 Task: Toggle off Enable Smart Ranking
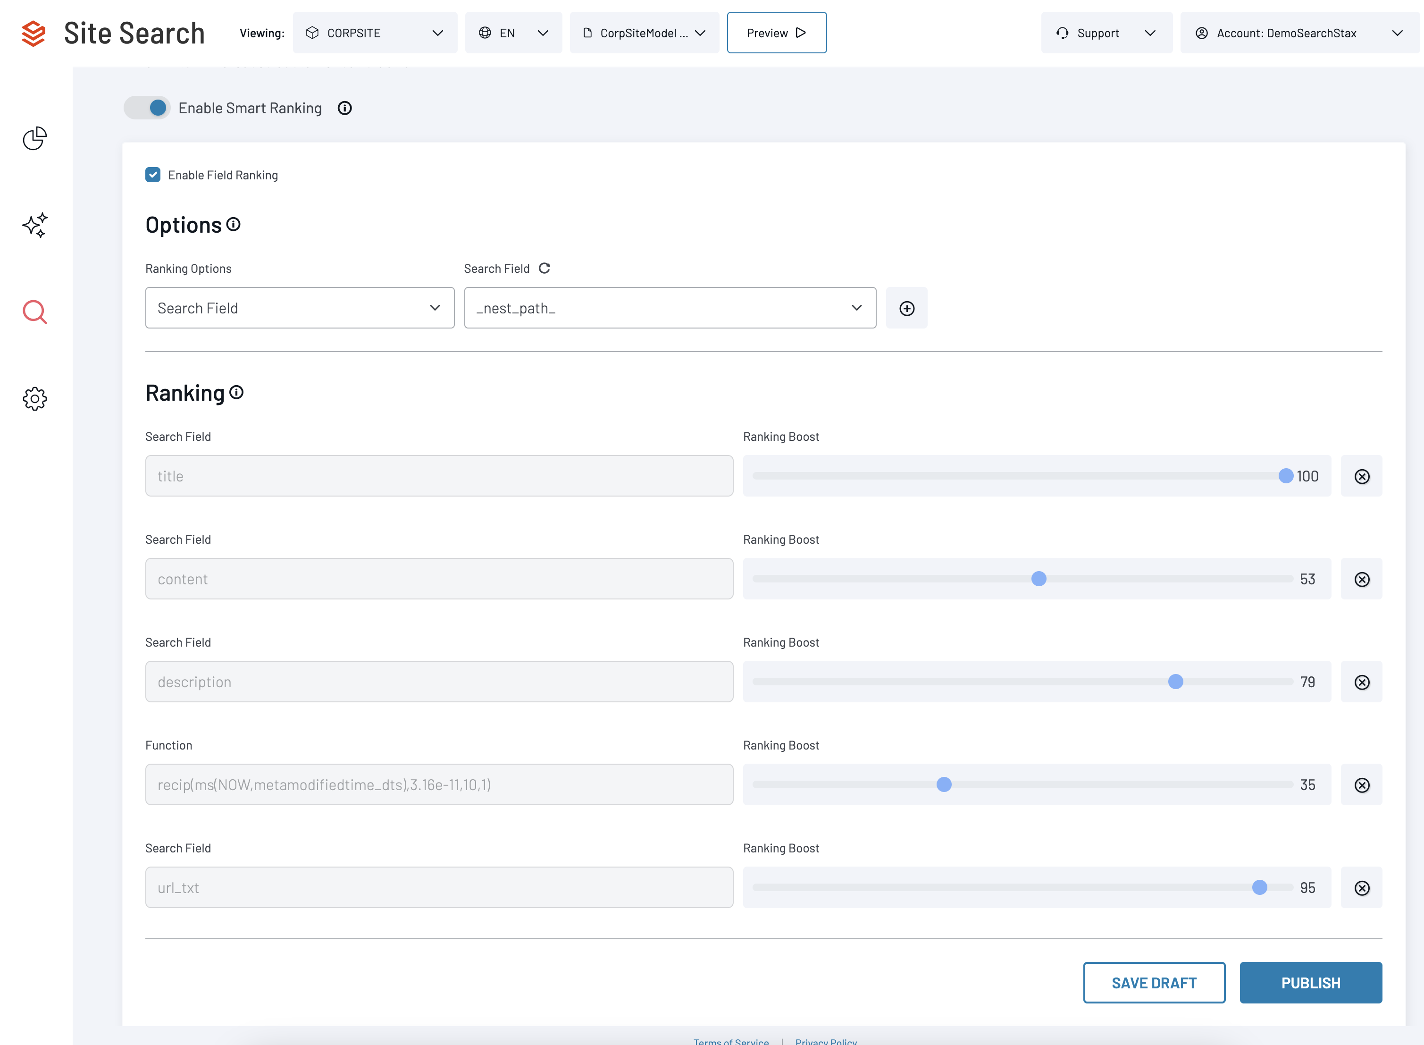(147, 108)
